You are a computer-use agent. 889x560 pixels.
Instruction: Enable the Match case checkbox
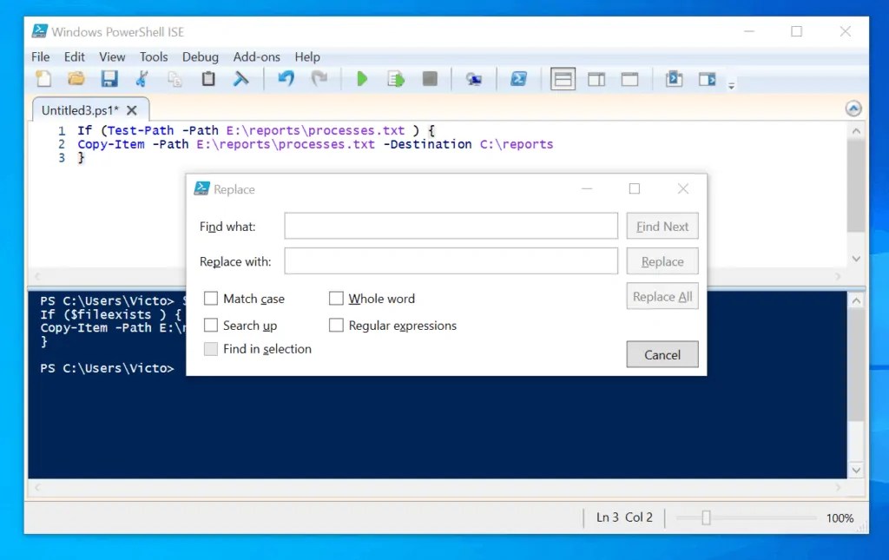210,298
